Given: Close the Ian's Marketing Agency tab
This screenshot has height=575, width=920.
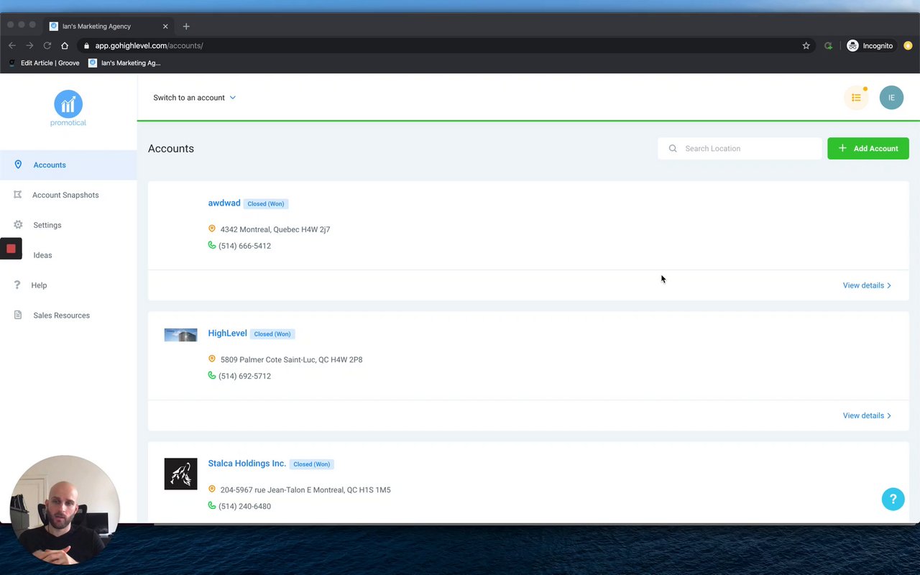Looking at the screenshot, I should pyautogui.click(x=165, y=26).
